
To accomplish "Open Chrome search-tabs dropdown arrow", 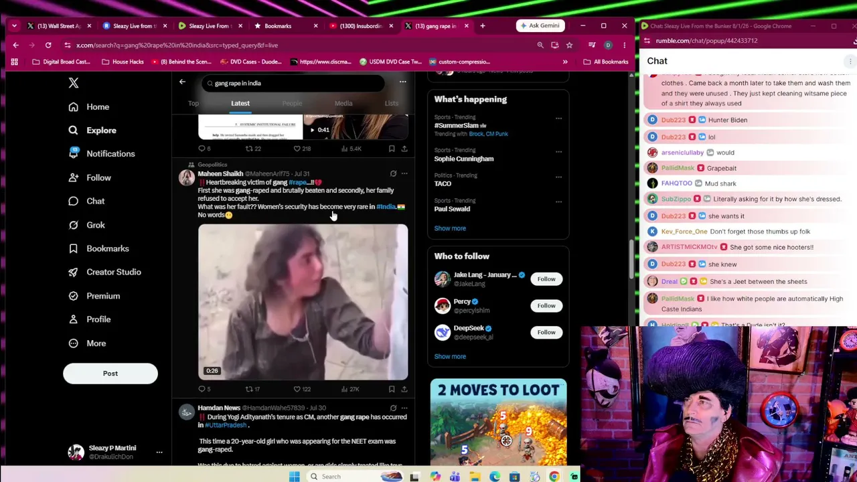I will [x=15, y=26].
